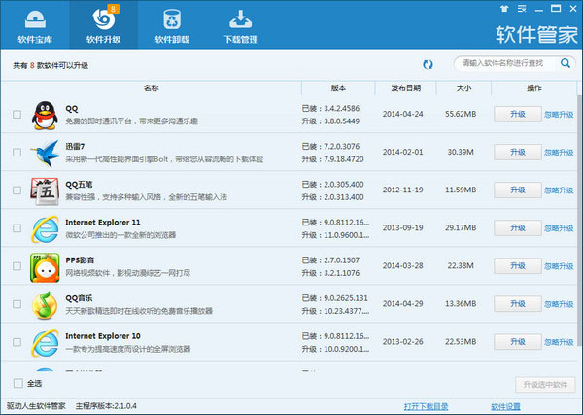Select the QQ五笔 name text
Image resolution: width=583 pixels, height=415 pixels.
pos(80,185)
